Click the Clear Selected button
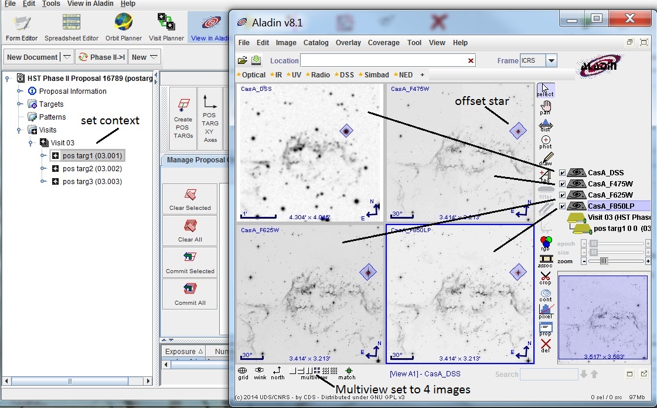The image size is (657, 408). (190, 199)
